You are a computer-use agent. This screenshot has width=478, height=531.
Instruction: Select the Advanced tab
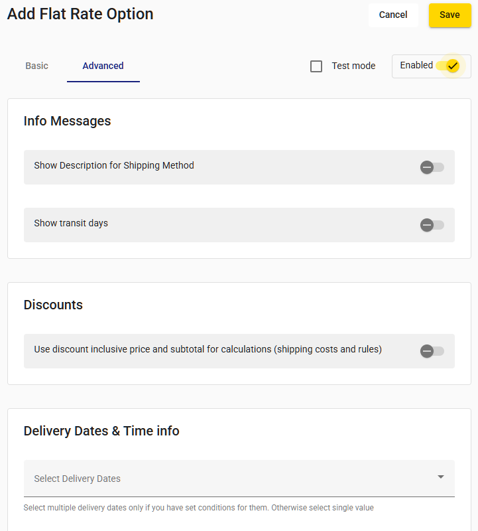coord(103,66)
